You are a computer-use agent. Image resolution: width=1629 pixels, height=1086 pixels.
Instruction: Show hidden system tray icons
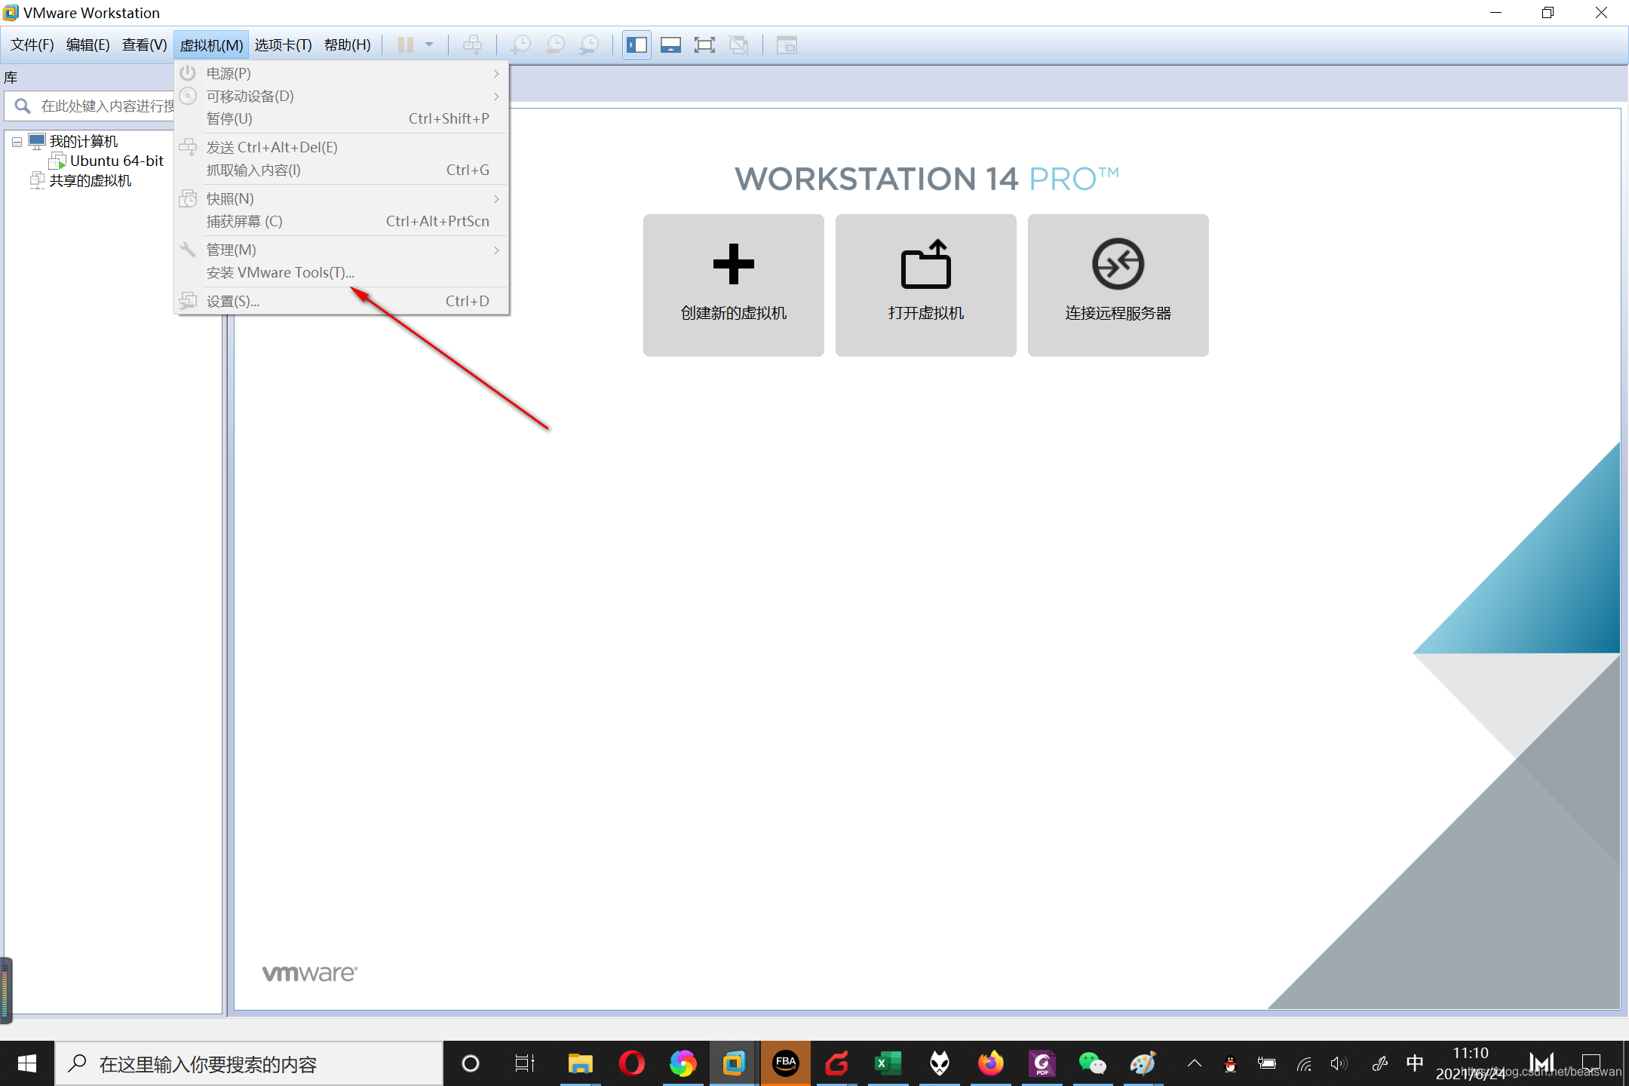pyautogui.click(x=1194, y=1063)
